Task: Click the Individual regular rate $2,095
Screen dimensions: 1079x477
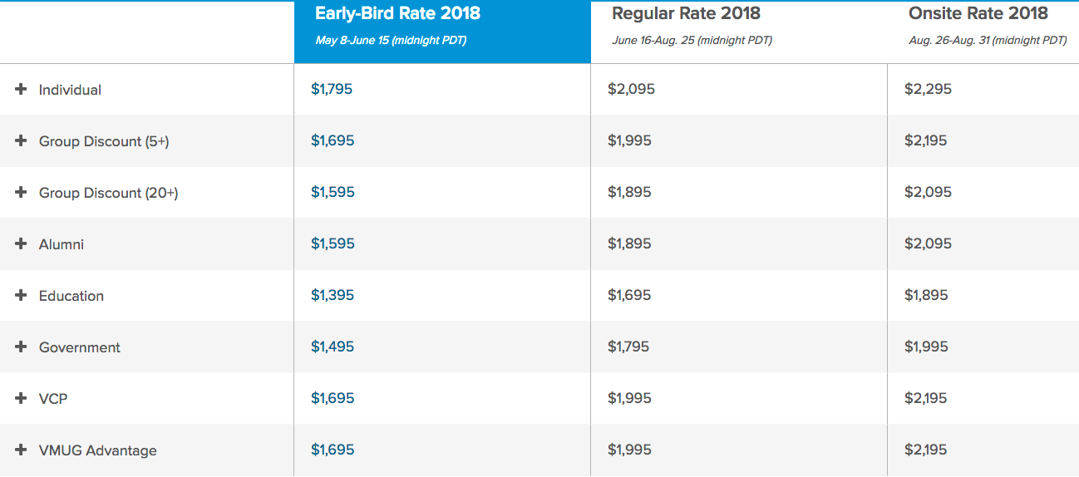Action: click(631, 89)
